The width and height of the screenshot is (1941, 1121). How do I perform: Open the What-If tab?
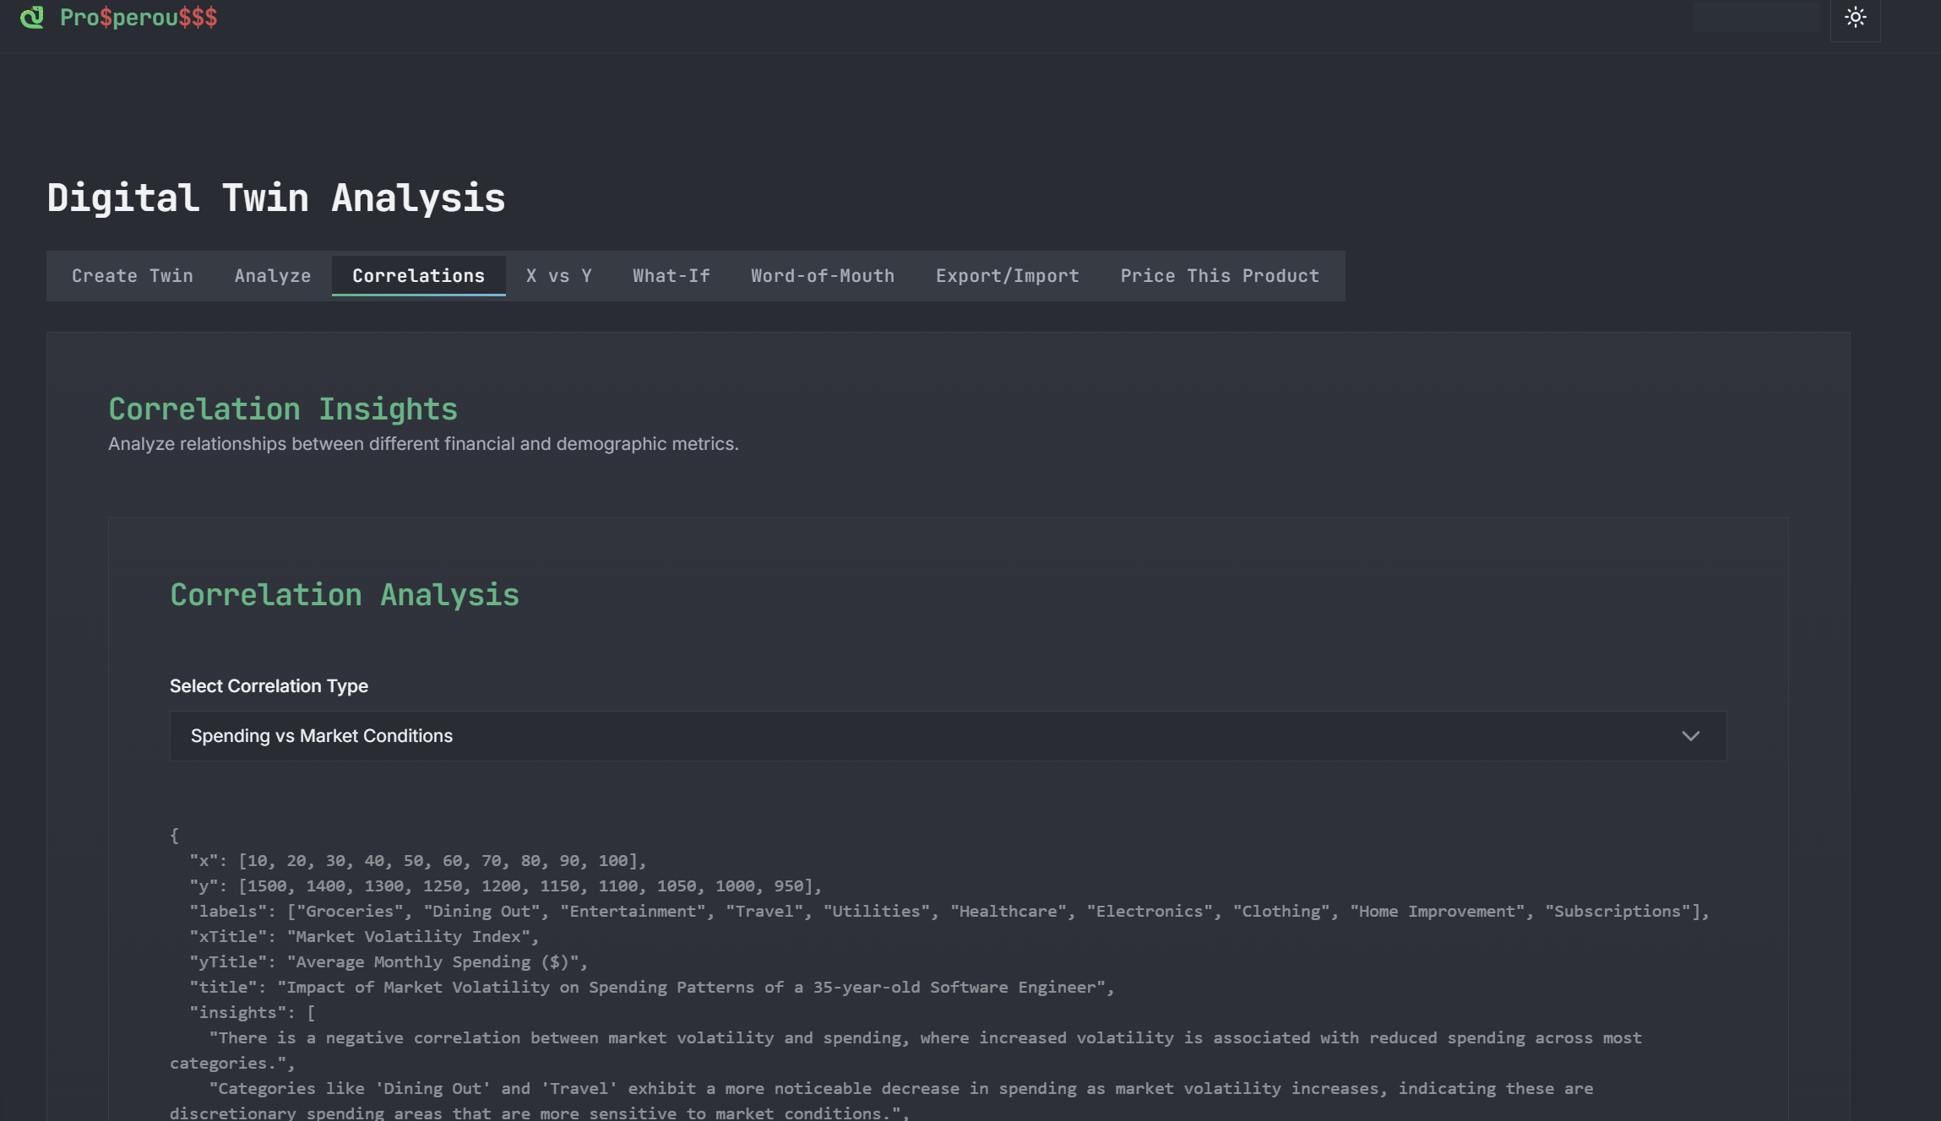pyautogui.click(x=671, y=276)
